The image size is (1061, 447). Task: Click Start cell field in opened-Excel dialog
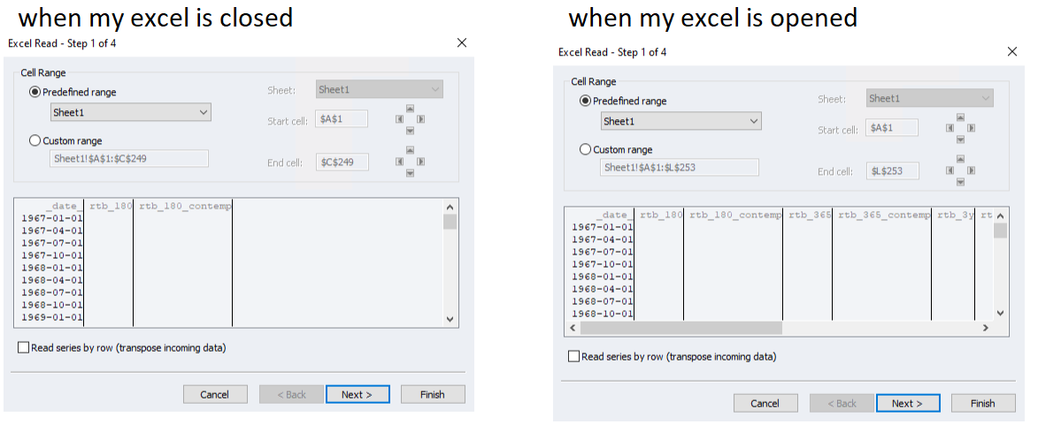coord(892,127)
